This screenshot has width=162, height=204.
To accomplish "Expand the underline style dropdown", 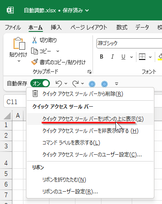I will 132,57.
